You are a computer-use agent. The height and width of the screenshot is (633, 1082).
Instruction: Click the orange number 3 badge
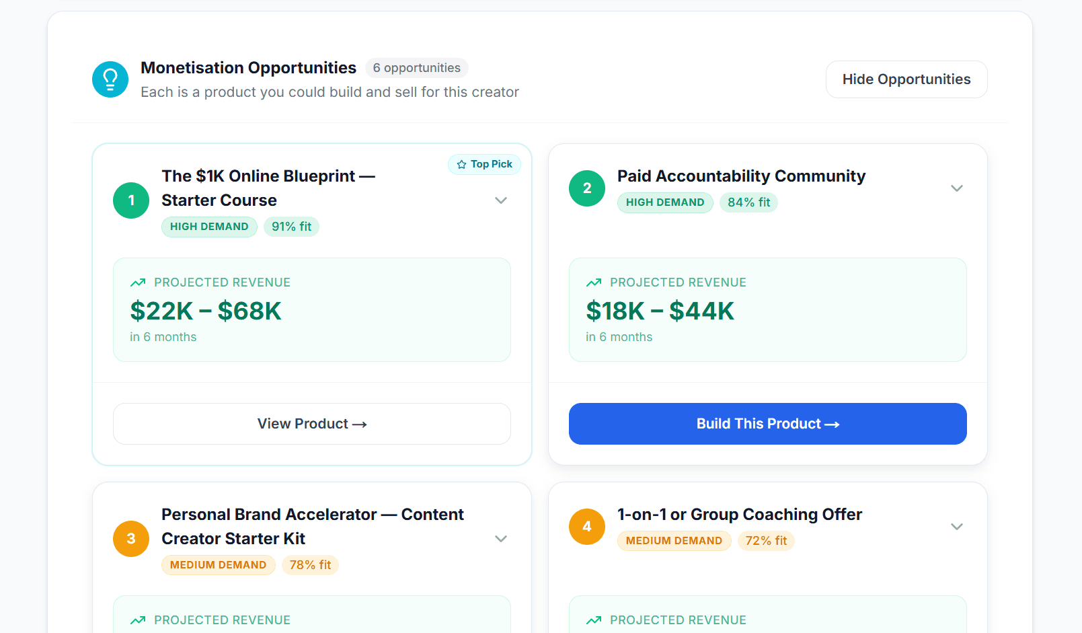click(131, 539)
